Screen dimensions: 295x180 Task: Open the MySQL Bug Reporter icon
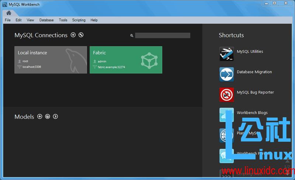tap(226, 94)
